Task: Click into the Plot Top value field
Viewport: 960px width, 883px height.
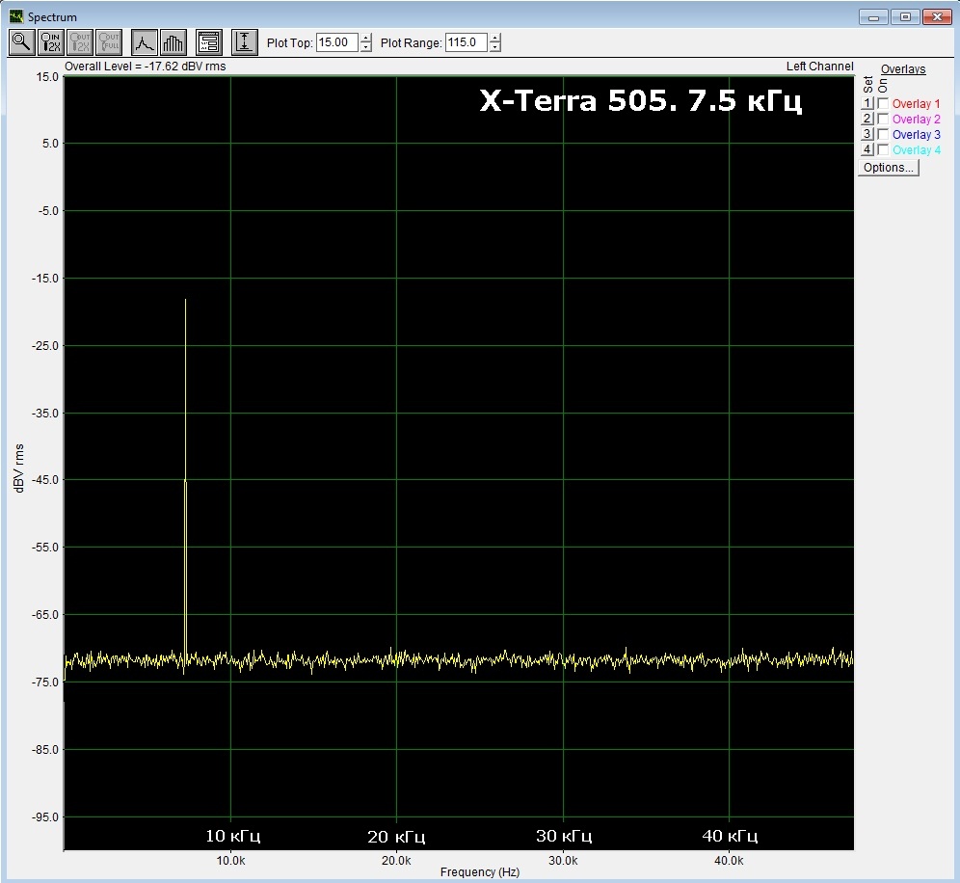Action: click(336, 42)
